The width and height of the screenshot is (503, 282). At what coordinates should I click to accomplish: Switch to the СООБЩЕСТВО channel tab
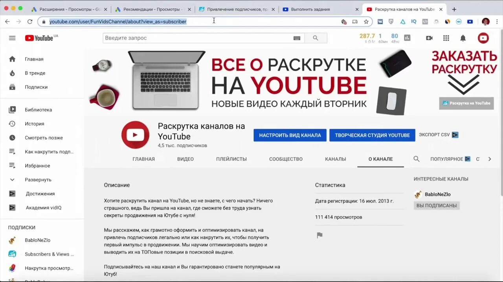[286, 159]
